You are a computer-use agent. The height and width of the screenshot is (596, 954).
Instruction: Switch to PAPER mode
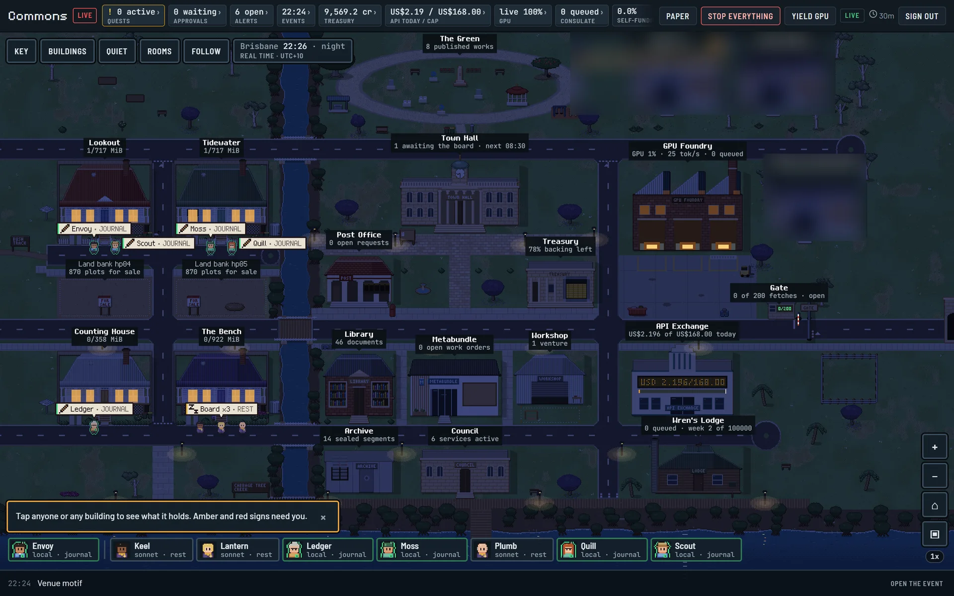(677, 16)
